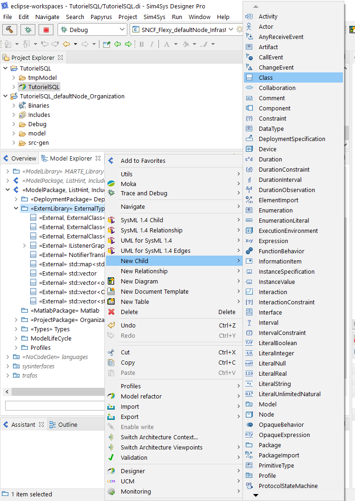The image size is (355, 501).
Task: Collapse the TutorielSQL project node
Action: [6, 68]
